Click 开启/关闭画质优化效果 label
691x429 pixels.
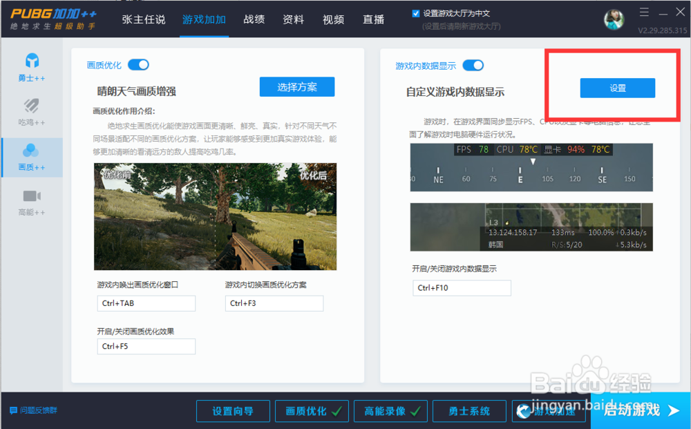pos(135,332)
